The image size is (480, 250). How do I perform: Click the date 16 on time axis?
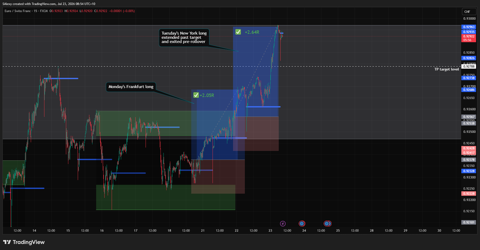pyautogui.click(x=102, y=230)
